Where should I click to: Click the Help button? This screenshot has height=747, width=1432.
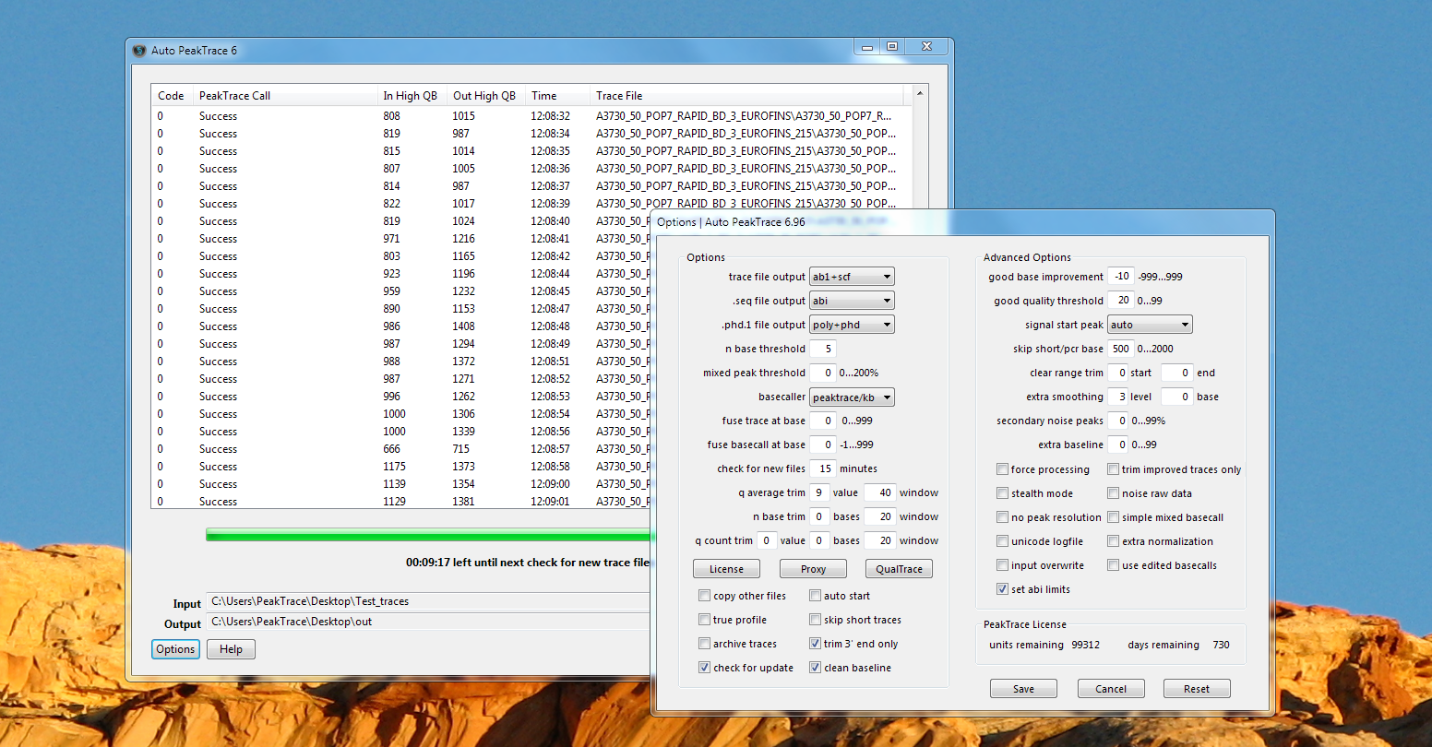tap(231, 649)
